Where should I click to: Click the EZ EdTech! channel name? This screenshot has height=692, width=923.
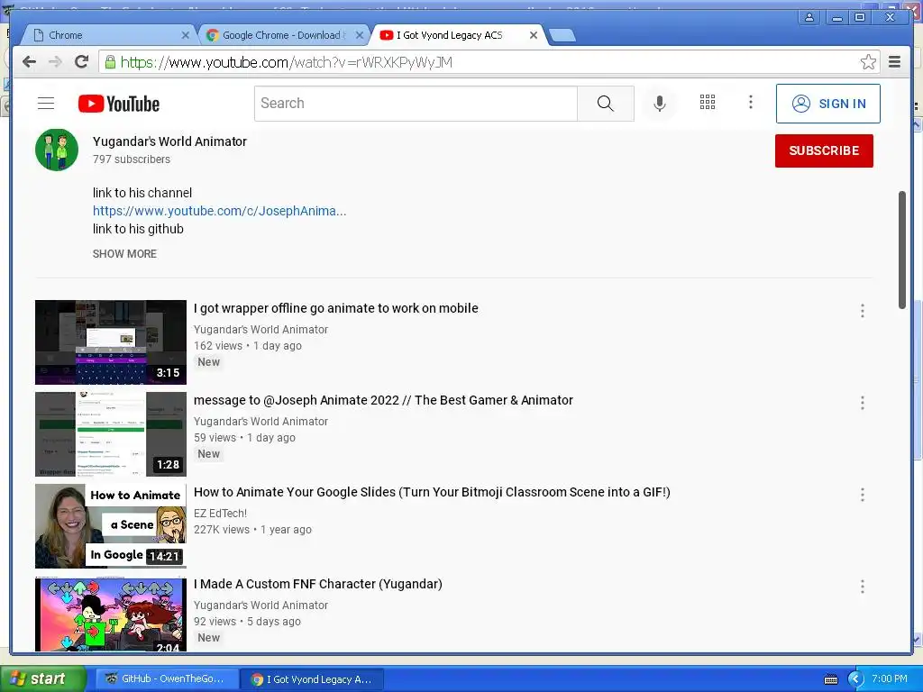(x=220, y=513)
